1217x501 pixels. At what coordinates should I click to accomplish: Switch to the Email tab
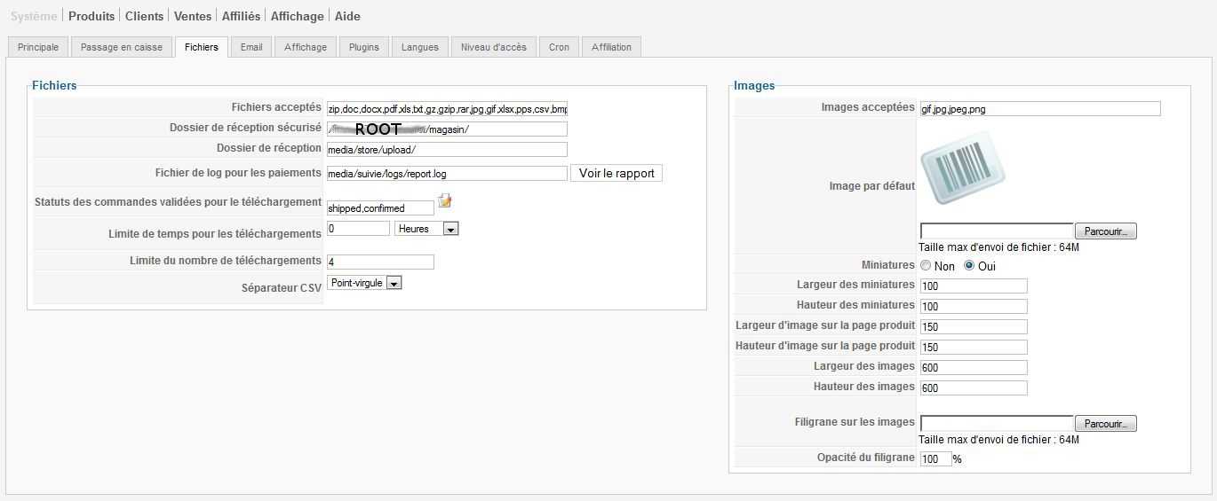pyautogui.click(x=251, y=47)
